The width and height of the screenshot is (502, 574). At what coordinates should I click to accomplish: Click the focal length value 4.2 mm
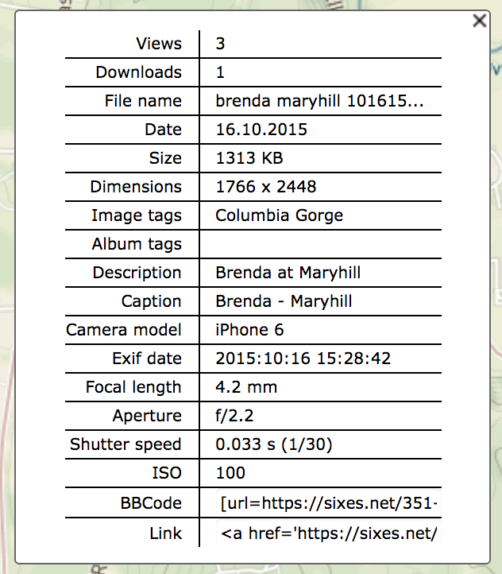coord(246,387)
